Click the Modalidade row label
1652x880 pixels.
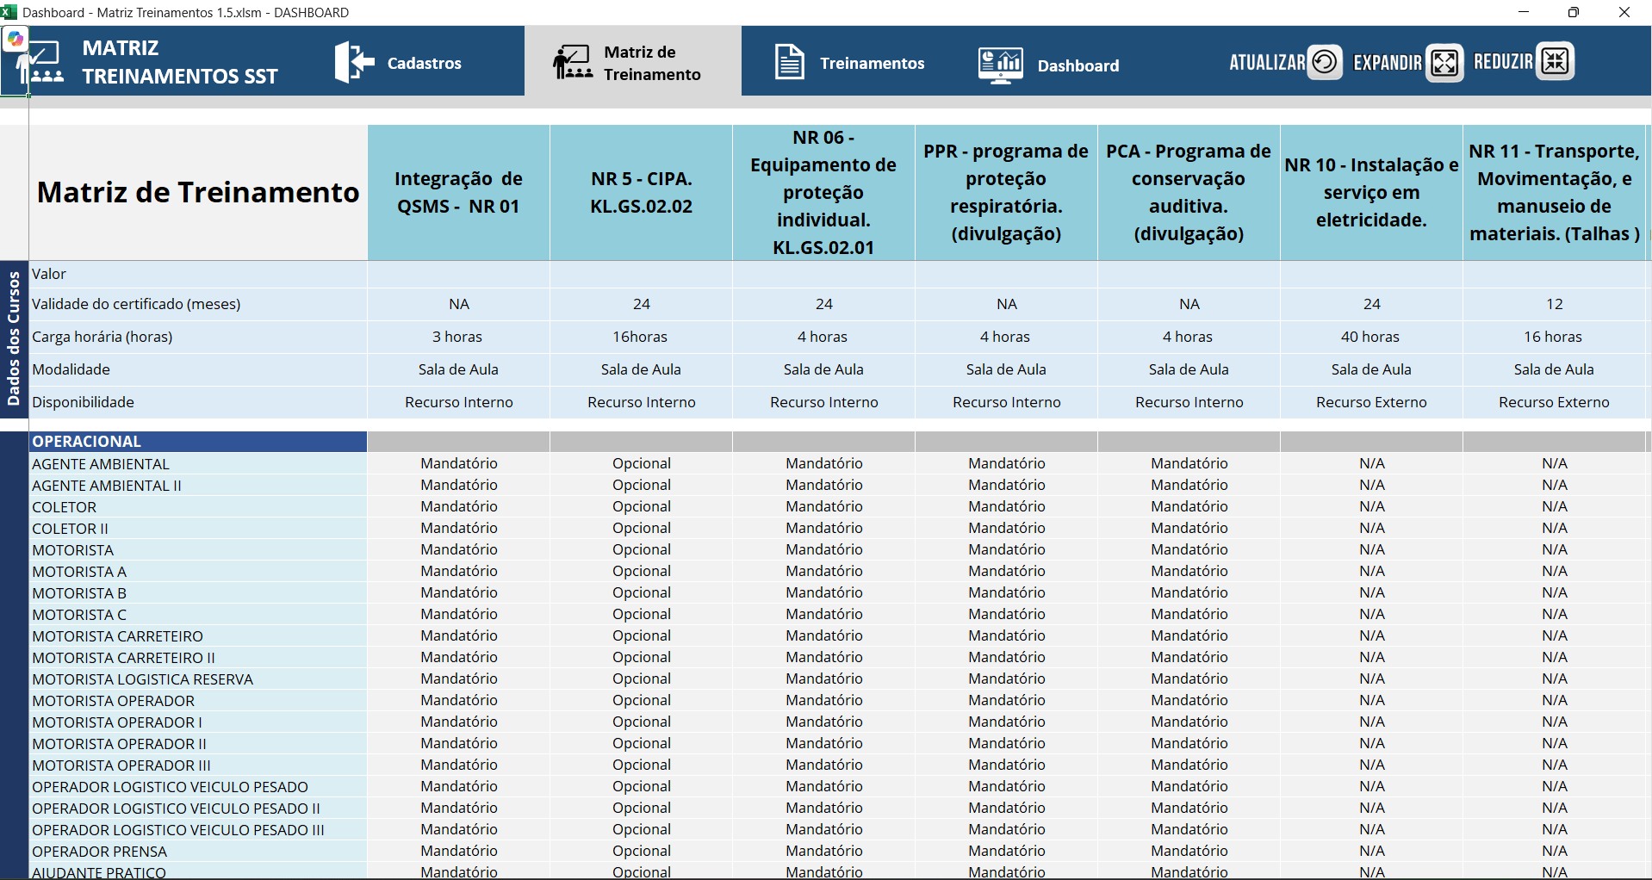coord(71,369)
